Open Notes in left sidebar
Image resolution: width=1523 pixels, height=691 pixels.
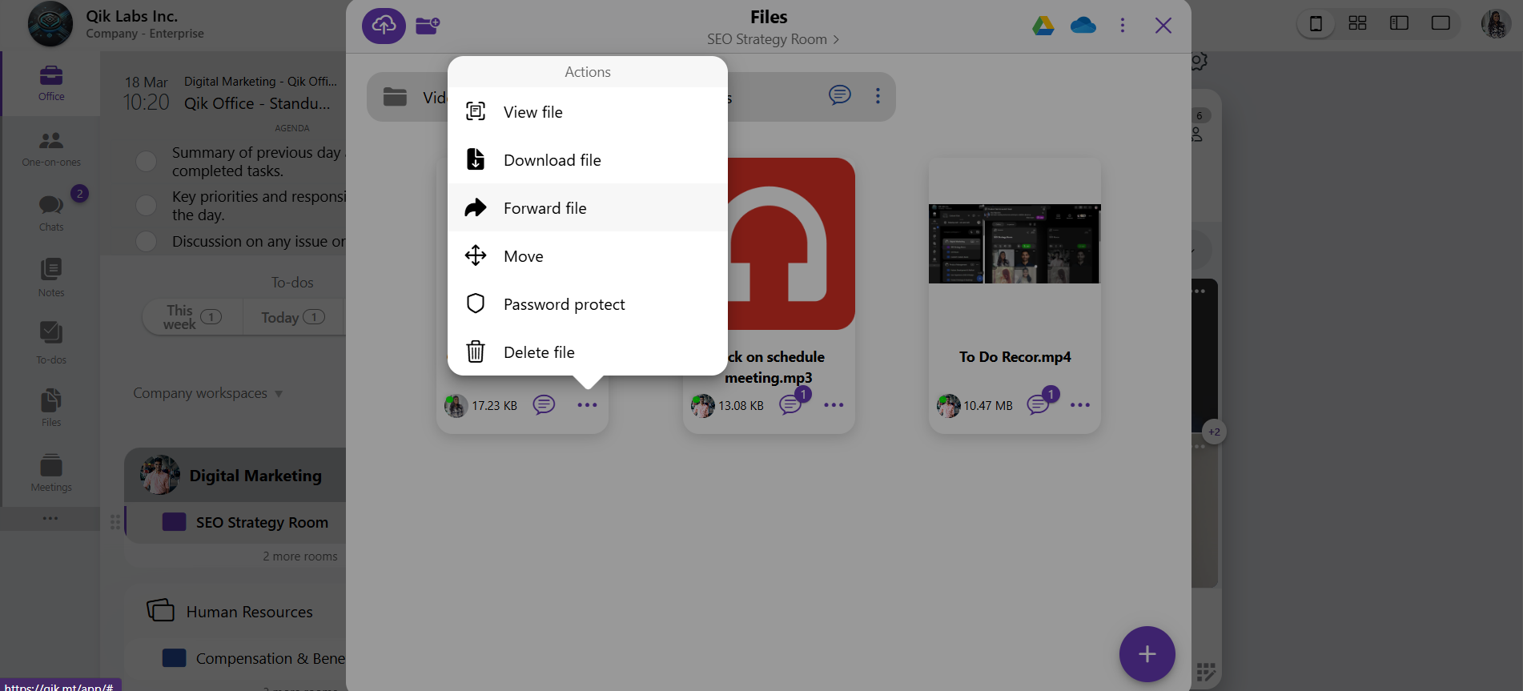point(51,277)
